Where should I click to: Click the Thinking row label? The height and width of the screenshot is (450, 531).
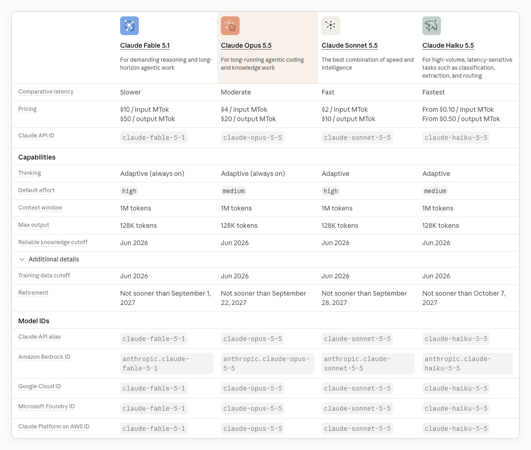[x=29, y=173]
